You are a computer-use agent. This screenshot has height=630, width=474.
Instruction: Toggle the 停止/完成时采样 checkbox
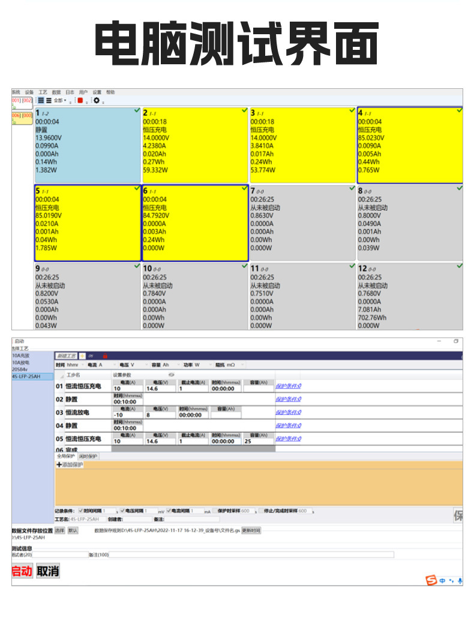pyautogui.click(x=261, y=511)
